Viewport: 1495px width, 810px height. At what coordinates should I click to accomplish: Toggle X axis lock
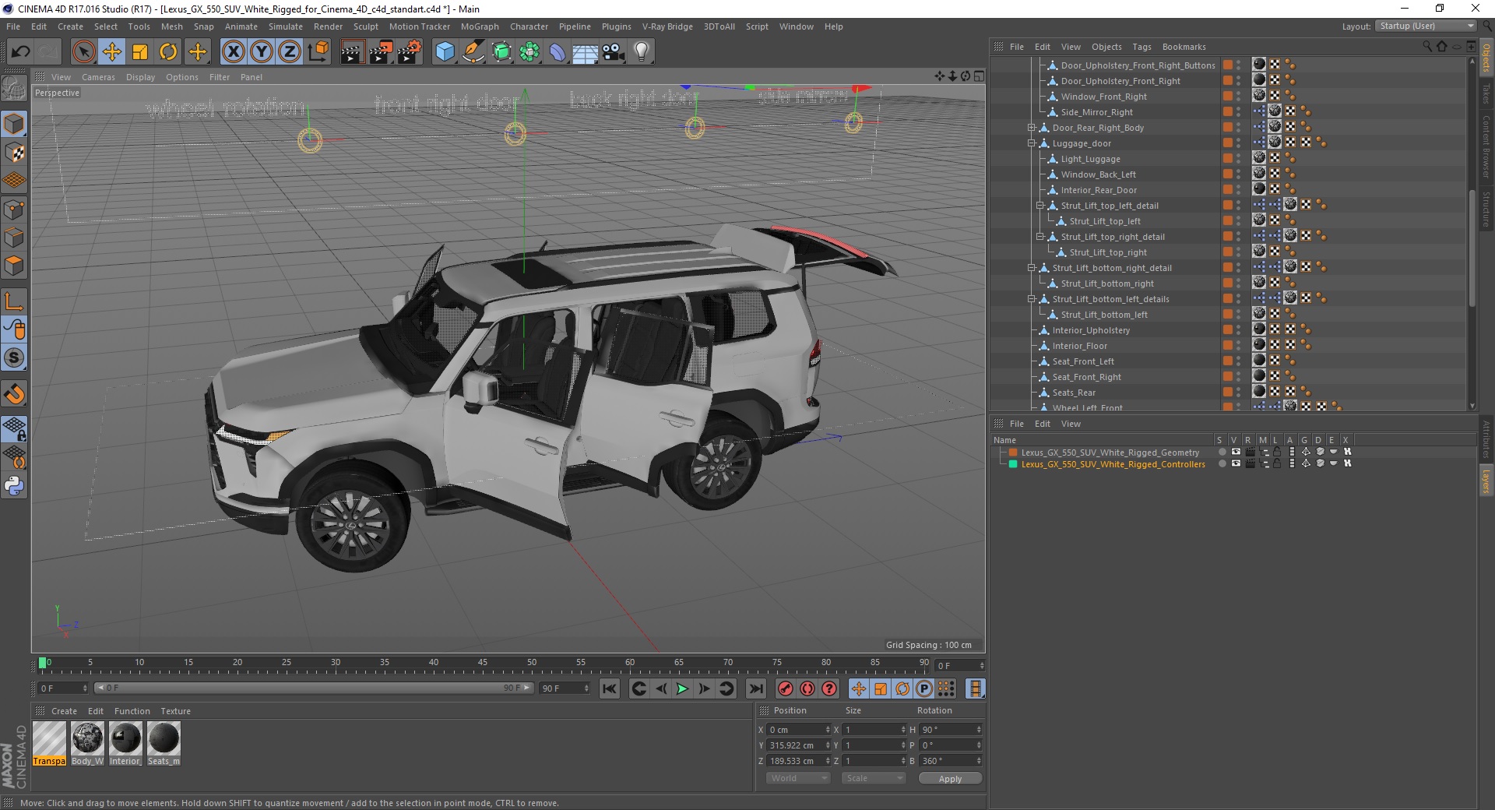tap(233, 52)
